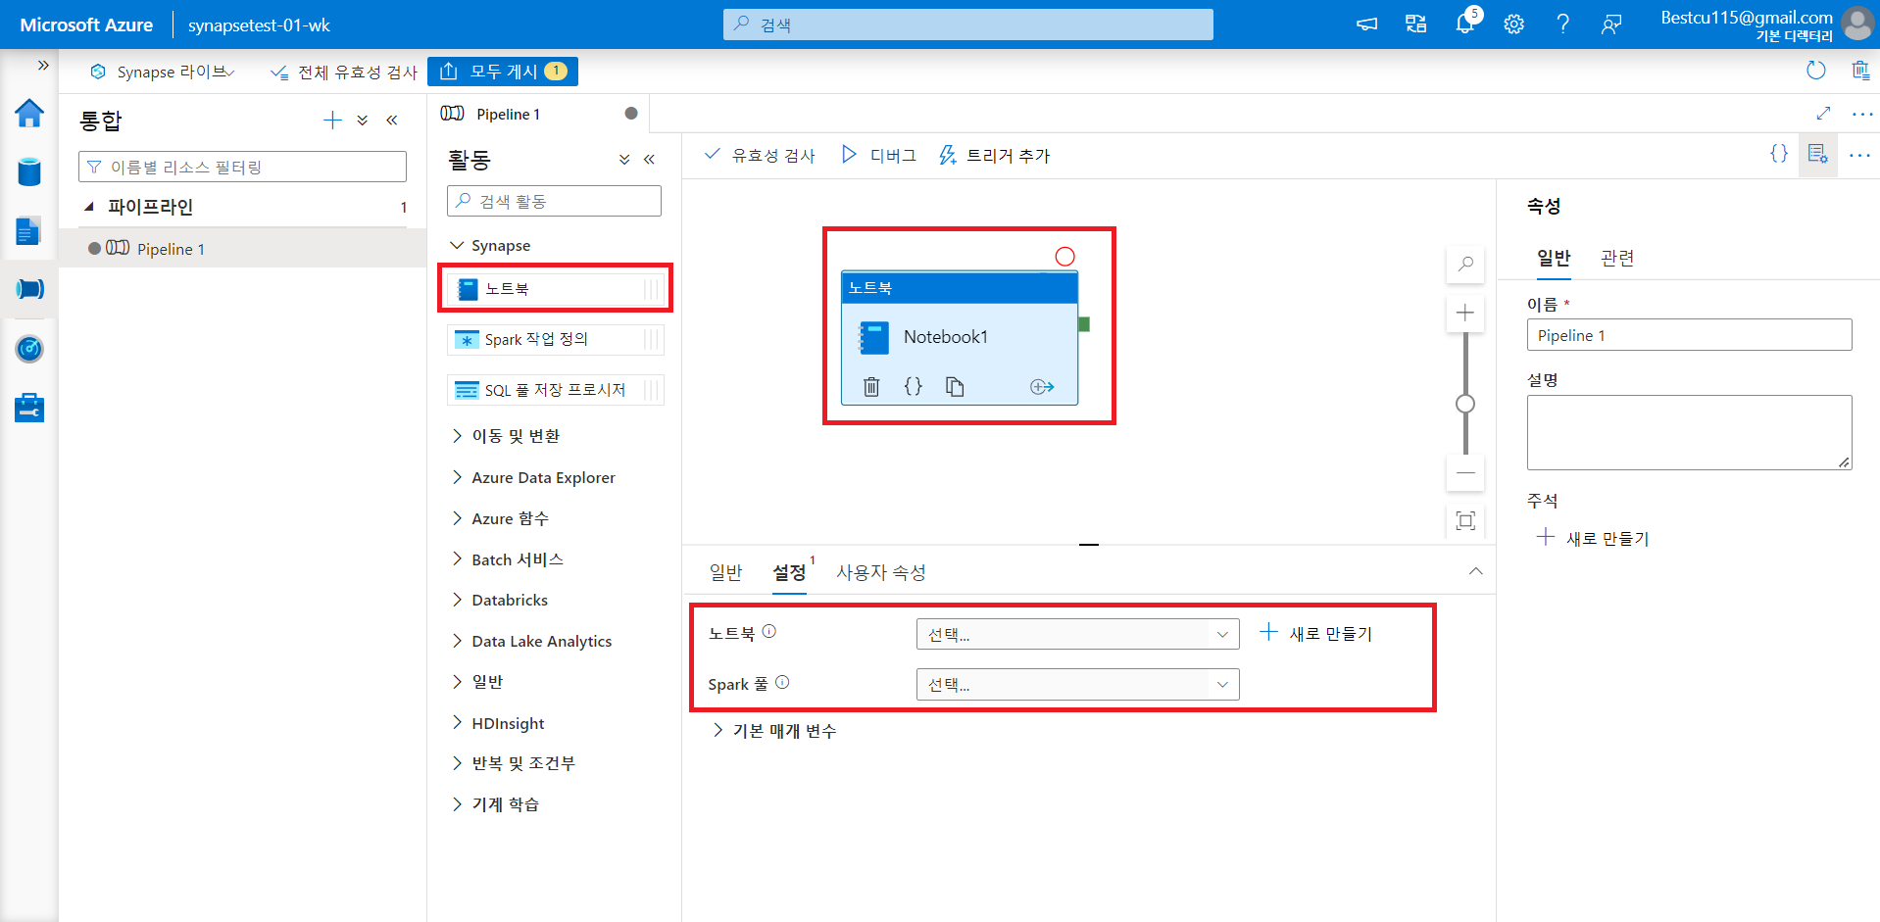This screenshot has height=922, width=1880.
Task: Switch to the 사용자 속성 tab
Action: pyautogui.click(x=880, y=572)
